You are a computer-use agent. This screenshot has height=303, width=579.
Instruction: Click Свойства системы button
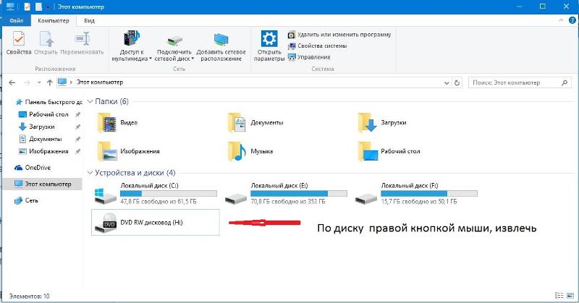(317, 46)
